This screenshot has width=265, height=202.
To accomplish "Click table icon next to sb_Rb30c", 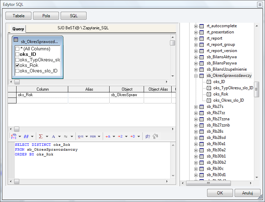I will [x=202, y=169].
